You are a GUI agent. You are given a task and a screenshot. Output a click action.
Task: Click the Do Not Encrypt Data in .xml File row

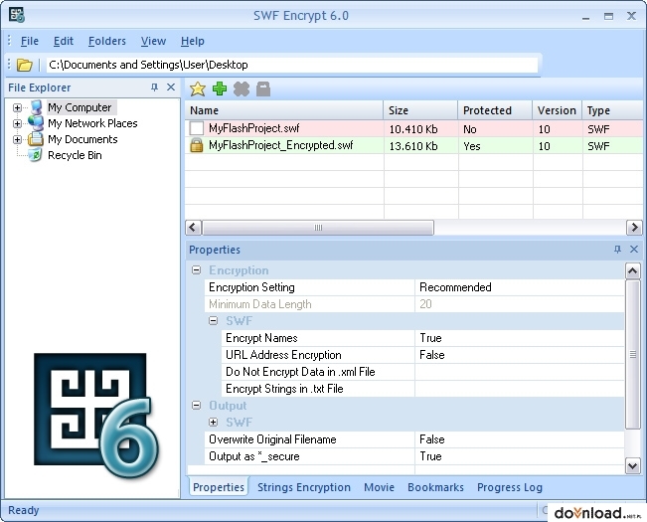pyautogui.click(x=423, y=372)
